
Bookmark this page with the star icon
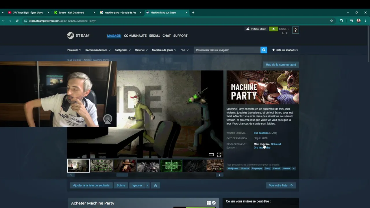pos(332,21)
